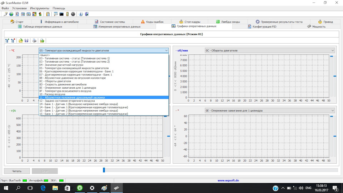Select "0D - Скорость движения автомобиля" in the list
The height and width of the screenshot is (193, 343).
(x=63, y=84)
